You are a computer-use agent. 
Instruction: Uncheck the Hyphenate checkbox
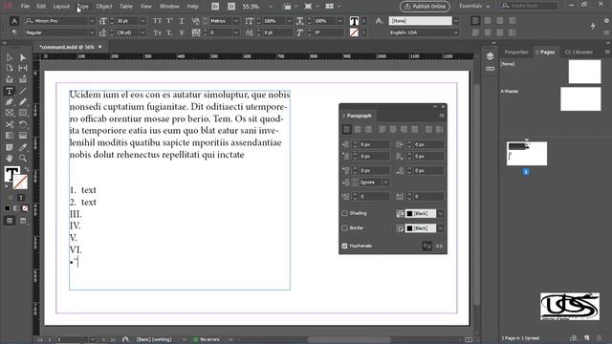pos(344,246)
